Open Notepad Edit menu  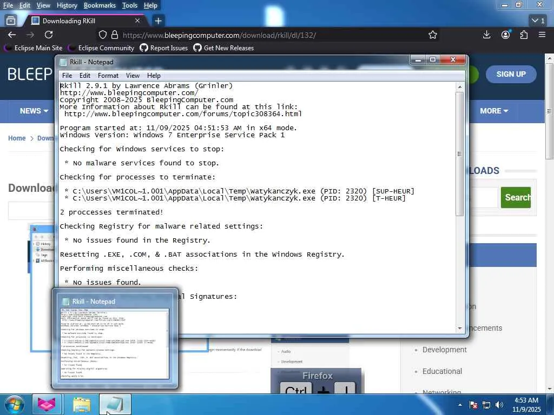click(85, 76)
